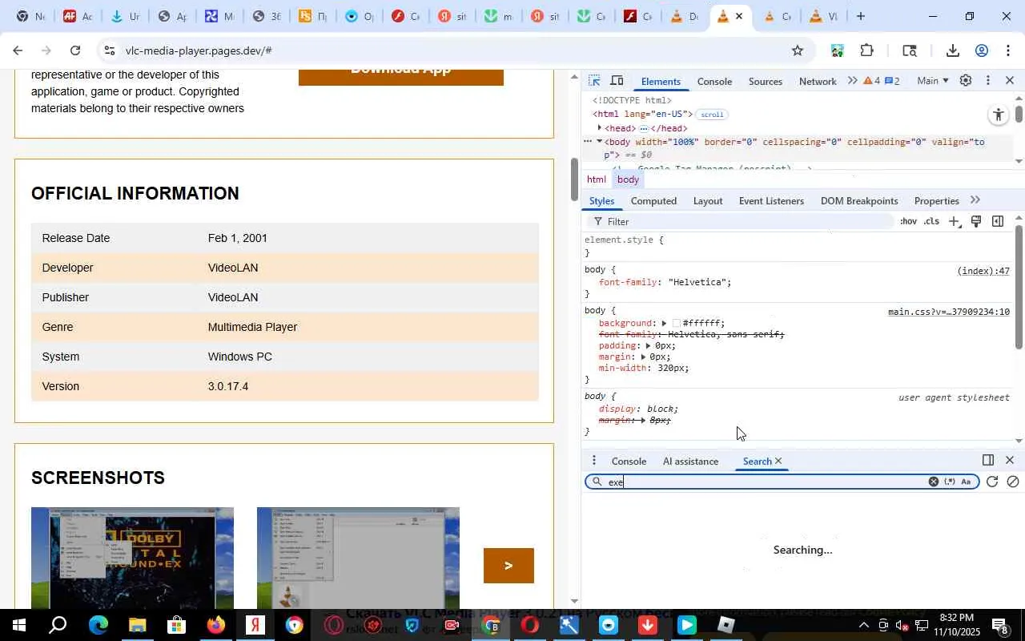Open a new browser tab
Viewport: 1025px width, 641px height.
coord(861,16)
